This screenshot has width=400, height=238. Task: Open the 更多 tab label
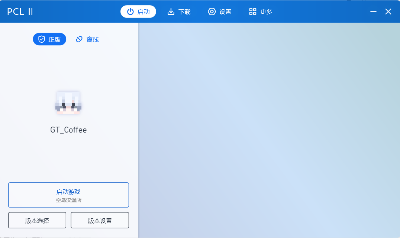click(x=266, y=12)
